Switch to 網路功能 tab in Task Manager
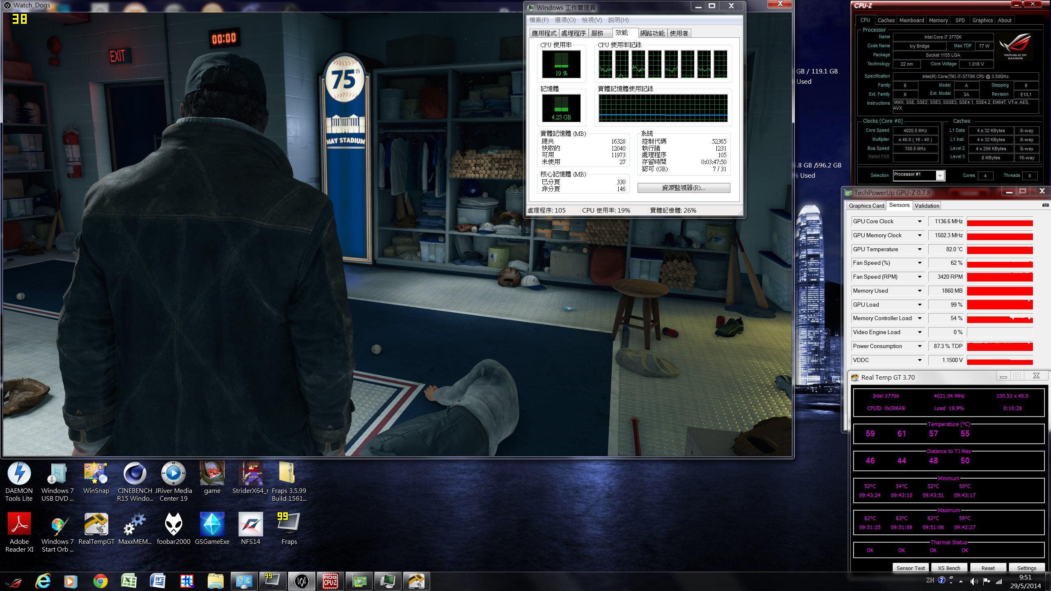The image size is (1051, 591). 652,33
